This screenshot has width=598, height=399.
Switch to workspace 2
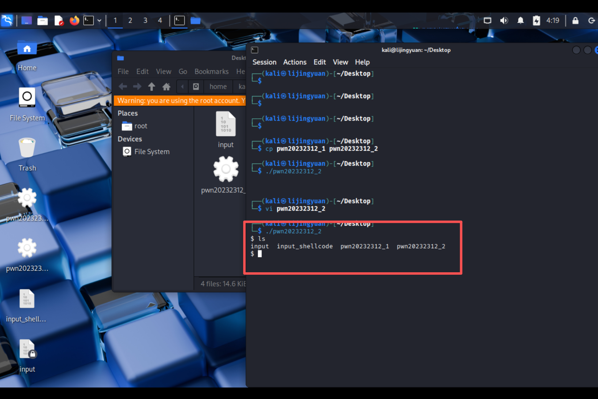click(130, 21)
